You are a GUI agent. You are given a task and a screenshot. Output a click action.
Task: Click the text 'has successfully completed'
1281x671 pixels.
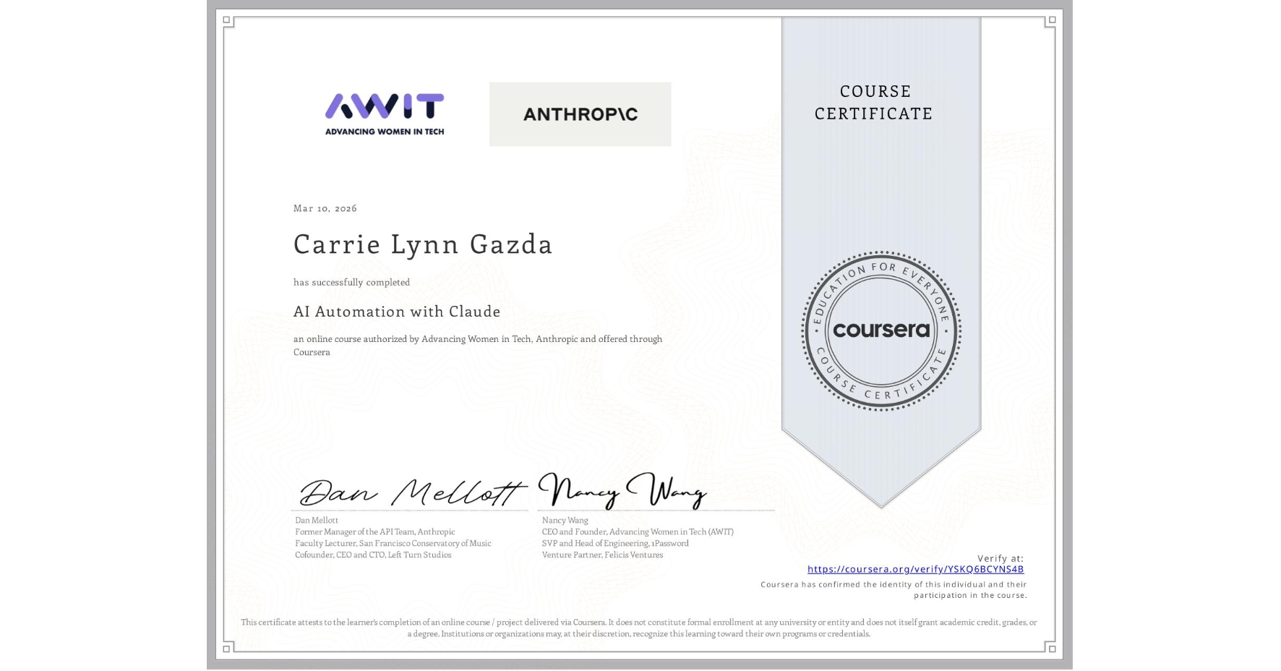351,282
